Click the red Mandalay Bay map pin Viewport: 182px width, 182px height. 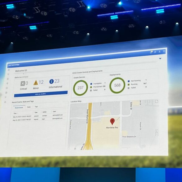tap(112, 122)
